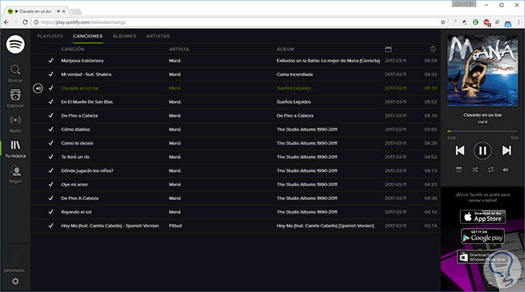Skip to the next track

click(x=506, y=151)
